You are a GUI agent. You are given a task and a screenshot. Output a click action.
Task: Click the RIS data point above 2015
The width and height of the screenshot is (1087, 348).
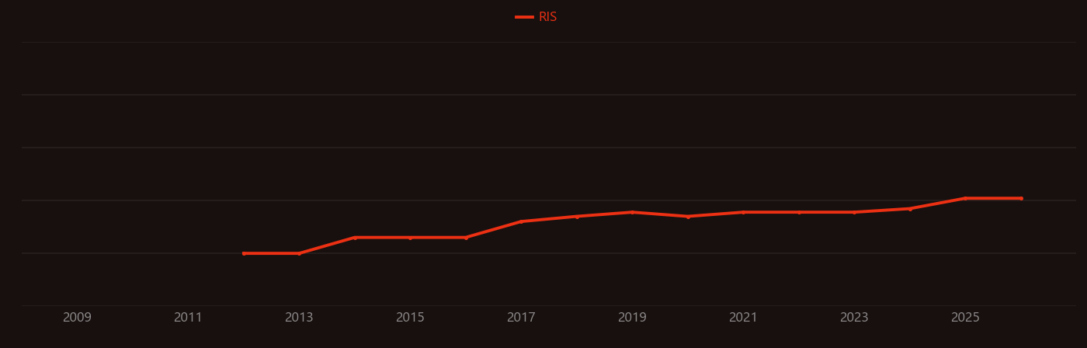tap(410, 238)
